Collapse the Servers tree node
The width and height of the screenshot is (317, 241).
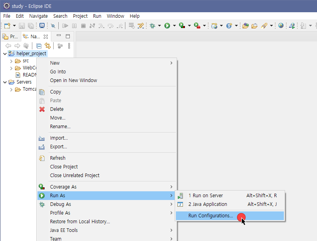(5, 82)
